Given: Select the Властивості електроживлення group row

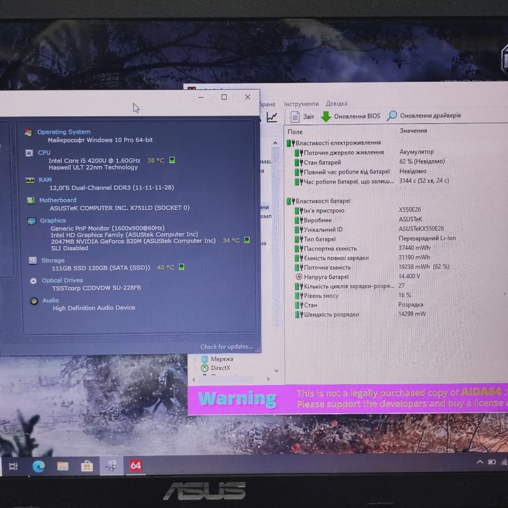Looking at the screenshot, I should coord(334,143).
